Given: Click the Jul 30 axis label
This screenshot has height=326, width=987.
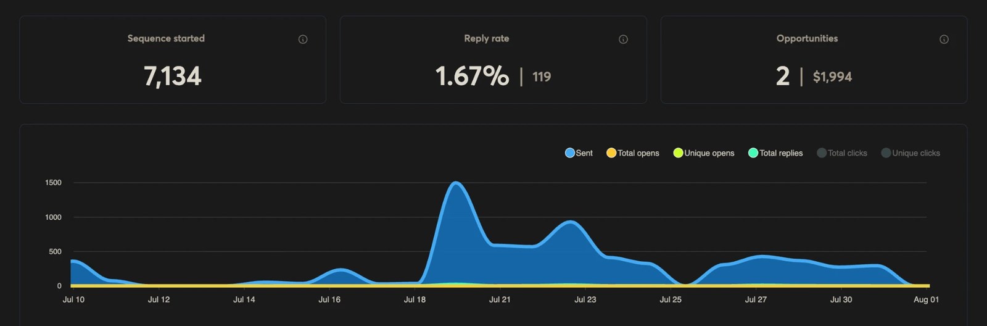Looking at the screenshot, I should pyautogui.click(x=841, y=299).
